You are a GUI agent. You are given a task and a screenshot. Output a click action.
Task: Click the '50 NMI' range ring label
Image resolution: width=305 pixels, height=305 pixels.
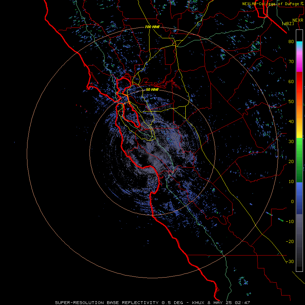coord(152,89)
